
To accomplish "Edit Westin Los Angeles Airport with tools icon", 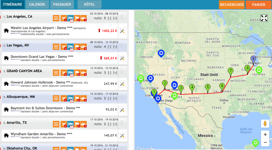I will (x=122, y=31).
